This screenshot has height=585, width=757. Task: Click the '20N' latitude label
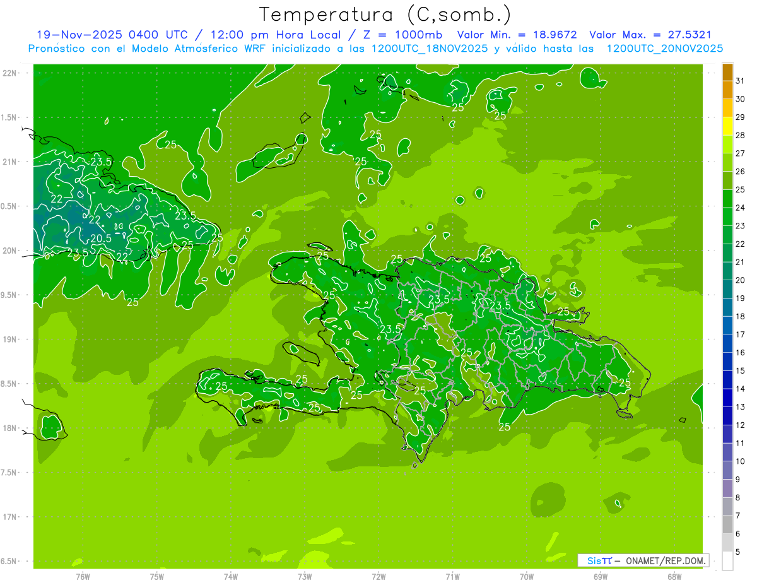pos(10,251)
